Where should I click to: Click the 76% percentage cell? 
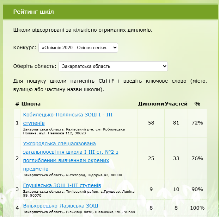click(197, 158)
